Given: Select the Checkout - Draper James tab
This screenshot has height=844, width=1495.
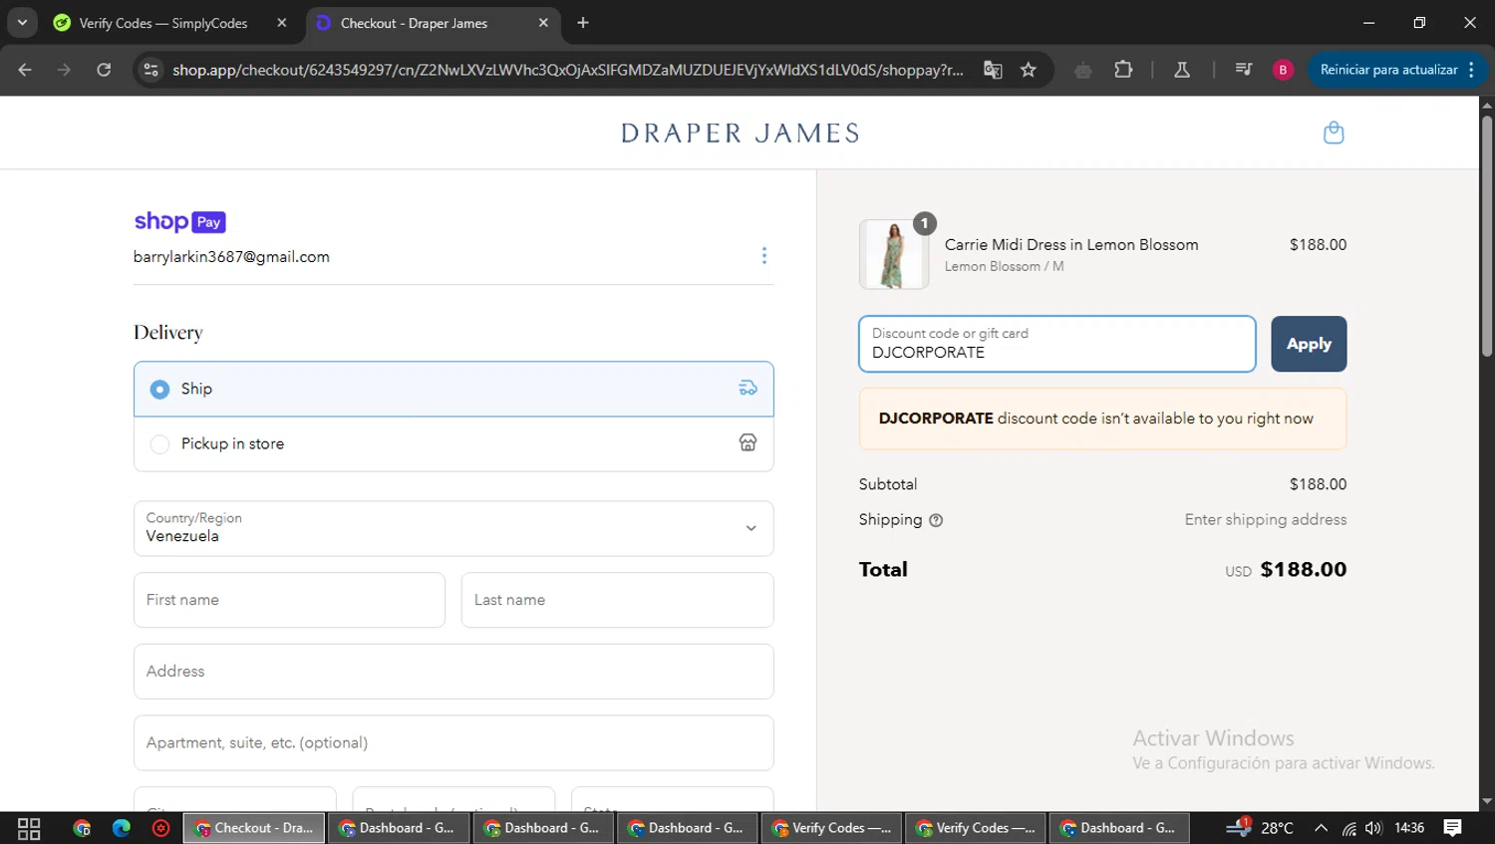Looking at the screenshot, I should coord(434,23).
